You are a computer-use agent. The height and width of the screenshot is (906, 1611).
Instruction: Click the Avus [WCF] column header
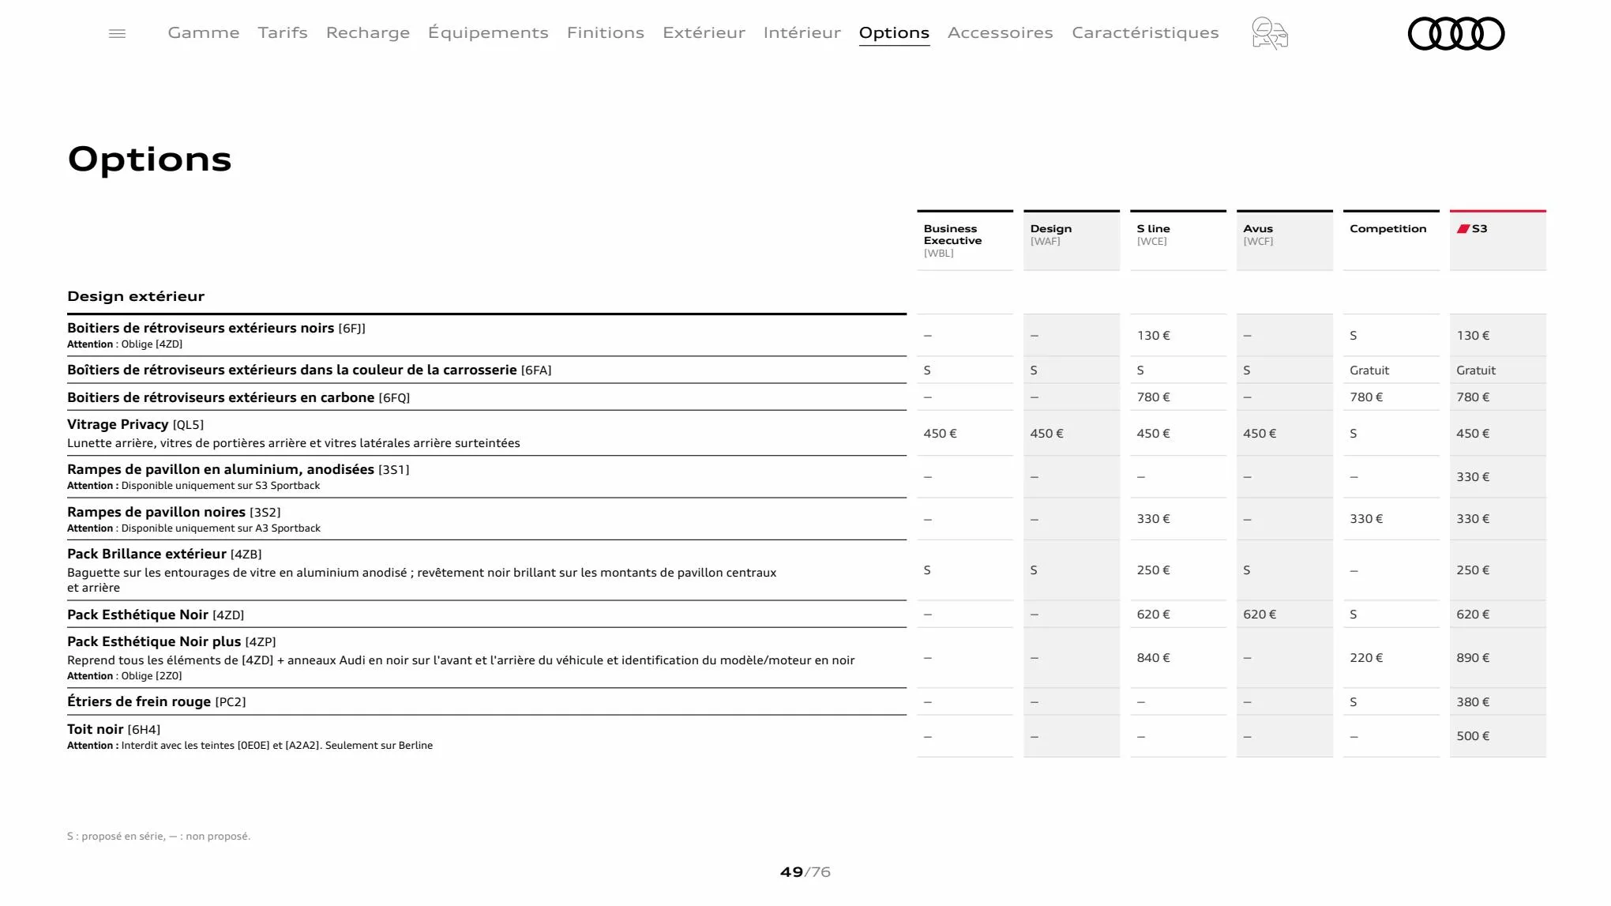pyautogui.click(x=1285, y=240)
